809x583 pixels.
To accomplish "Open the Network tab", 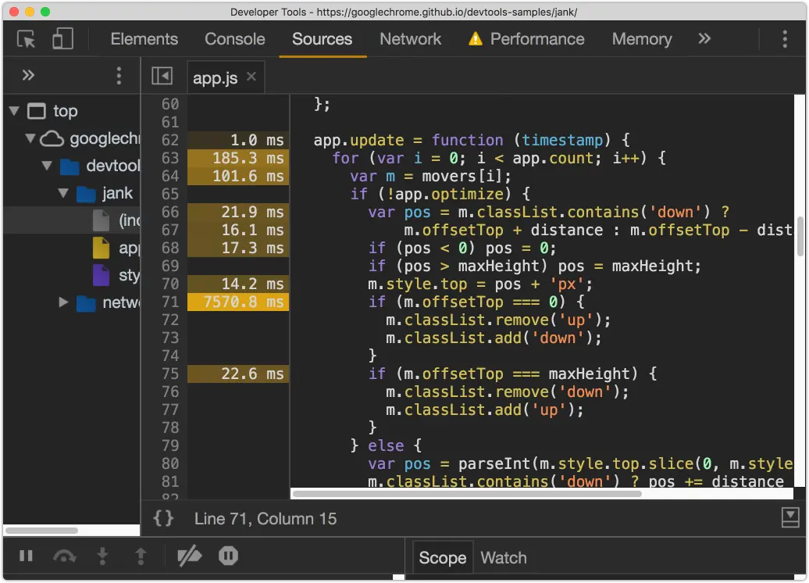I will click(x=410, y=39).
